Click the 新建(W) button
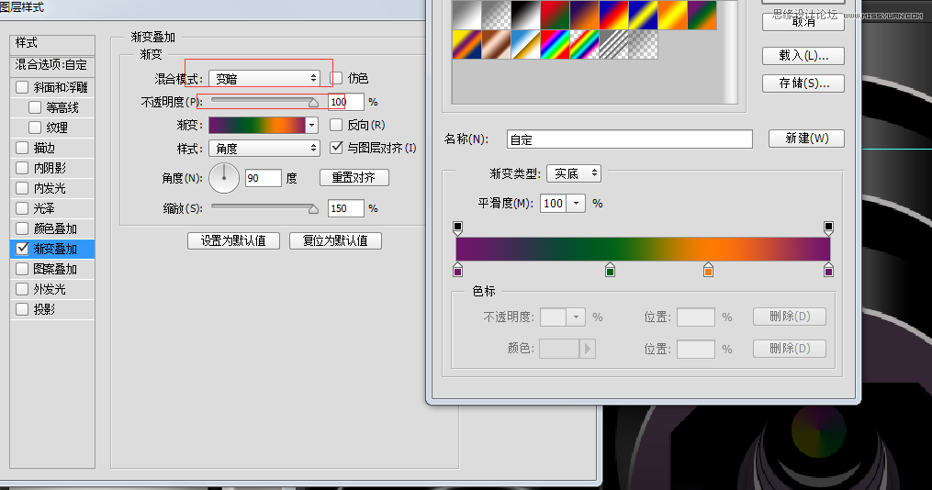This screenshot has width=932, height=490. coord(806,139)
